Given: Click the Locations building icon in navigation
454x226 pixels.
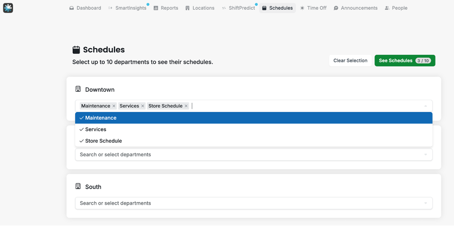Looking at the screenshot, I should 188,8.
